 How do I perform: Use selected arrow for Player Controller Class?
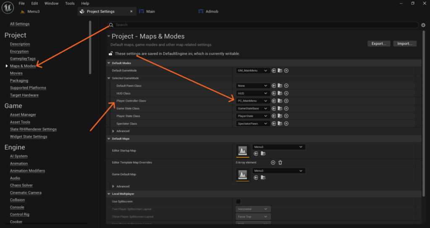point(274,101)
